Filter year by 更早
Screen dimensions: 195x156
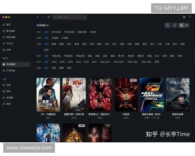pos(157,62)
